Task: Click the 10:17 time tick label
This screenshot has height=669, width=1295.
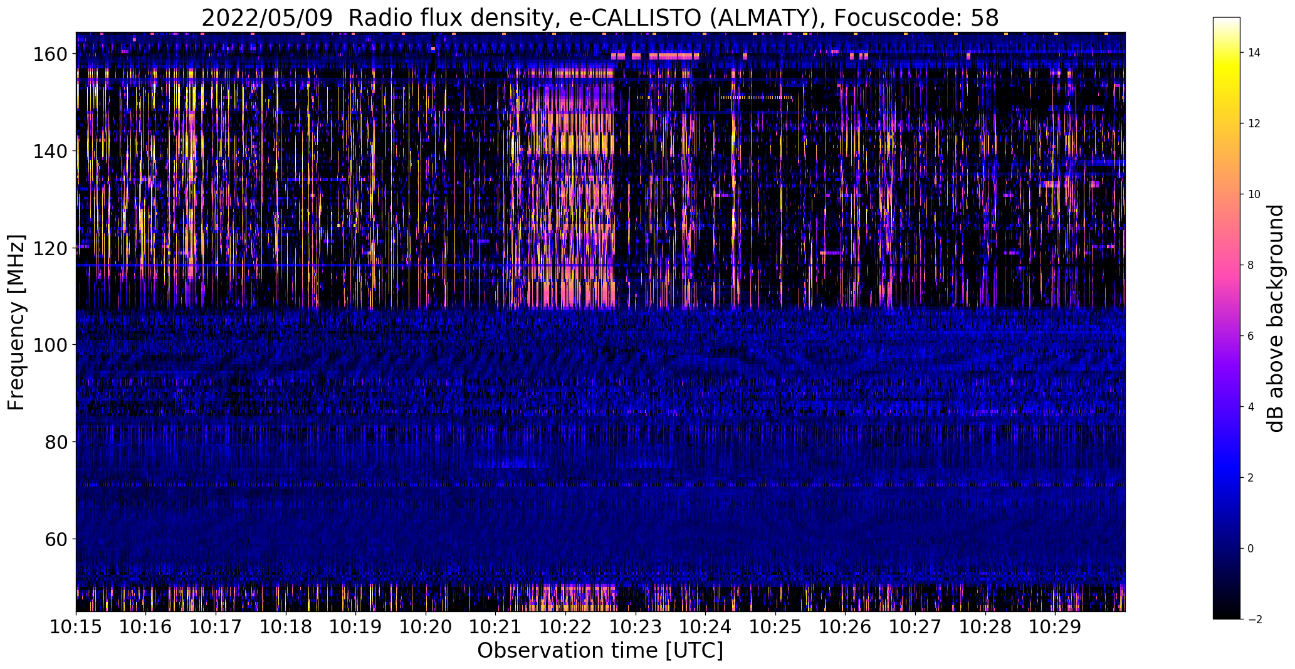Action: click(x=216, y=626)
